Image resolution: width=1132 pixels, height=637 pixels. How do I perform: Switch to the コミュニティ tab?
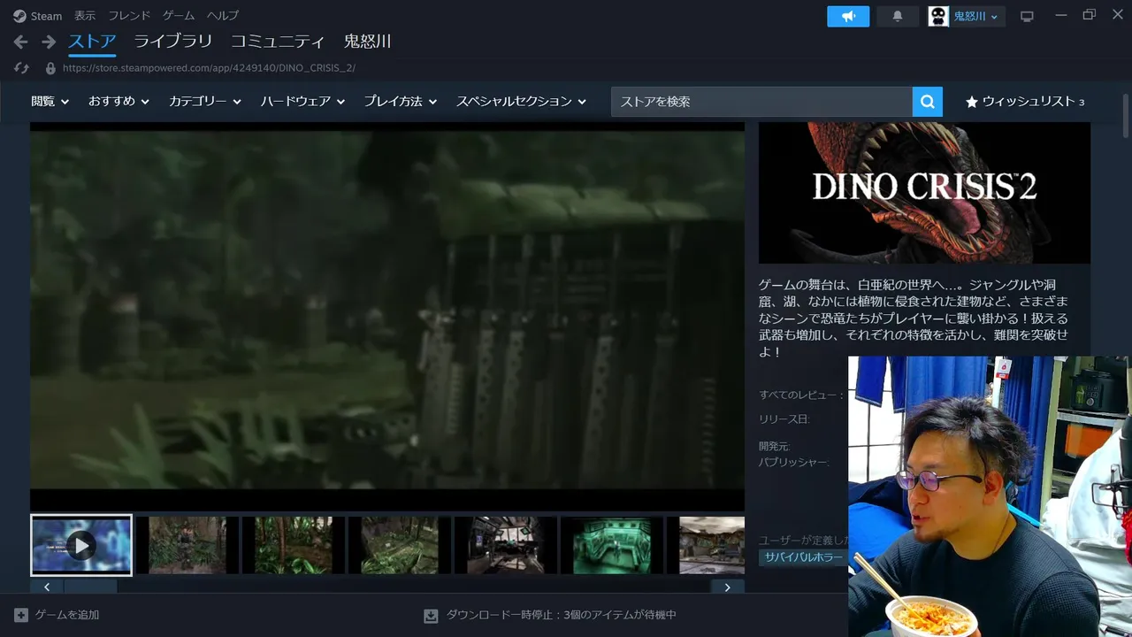coord(278,42)
